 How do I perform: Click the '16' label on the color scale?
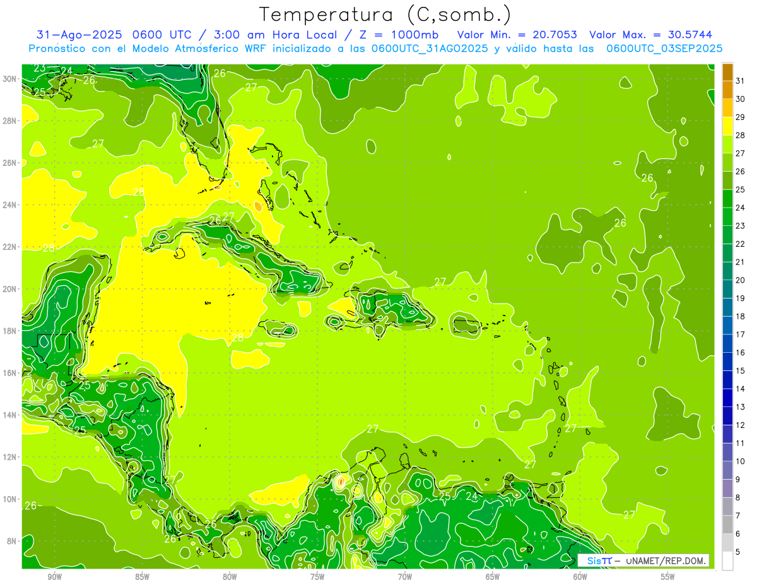click(741, 353)
